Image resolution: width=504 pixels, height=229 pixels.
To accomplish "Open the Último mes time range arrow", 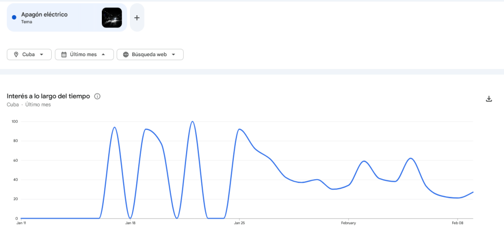I will 103,55.
